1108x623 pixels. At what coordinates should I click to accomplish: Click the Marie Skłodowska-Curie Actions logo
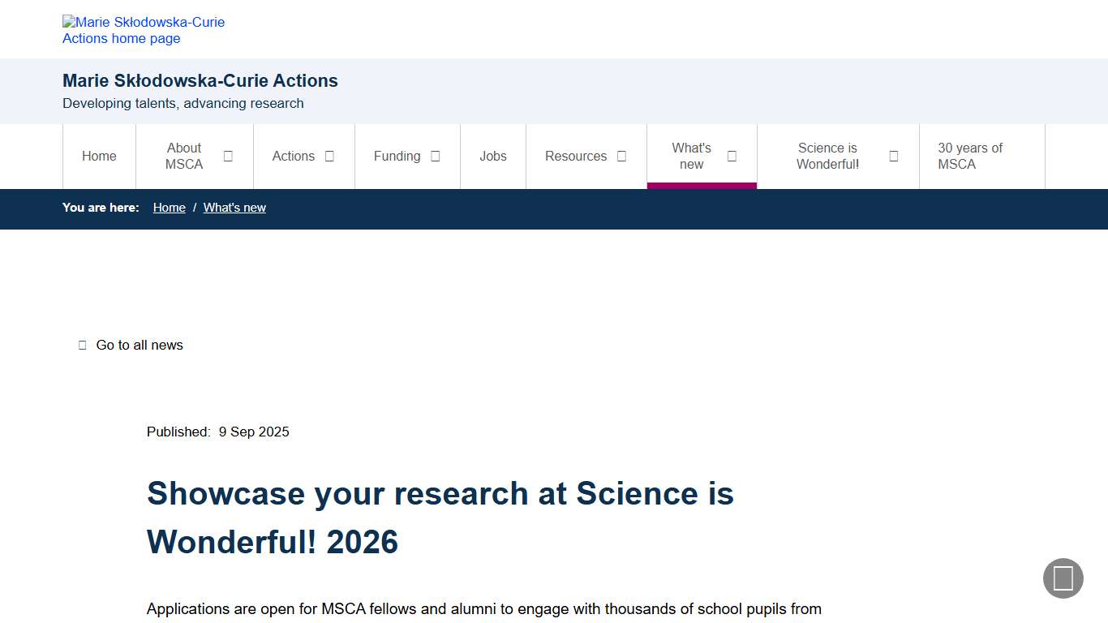[144, 30]
